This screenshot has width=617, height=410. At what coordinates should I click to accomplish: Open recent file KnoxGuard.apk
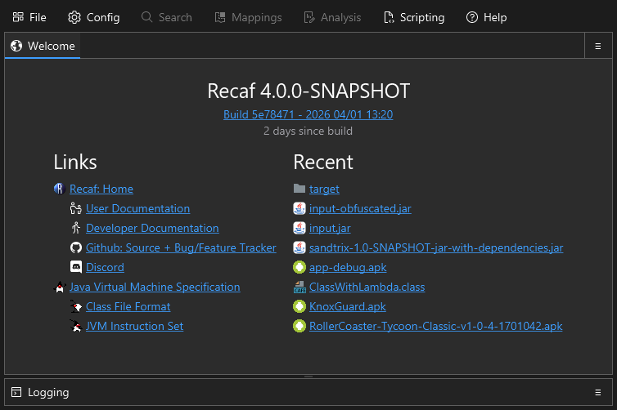point(348,307)
